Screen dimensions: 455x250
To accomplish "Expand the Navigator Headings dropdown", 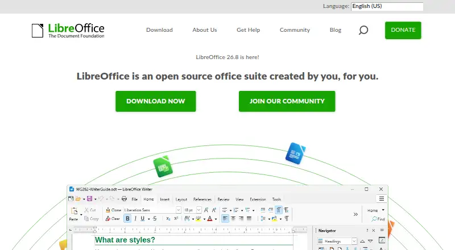I will [354, 241].
